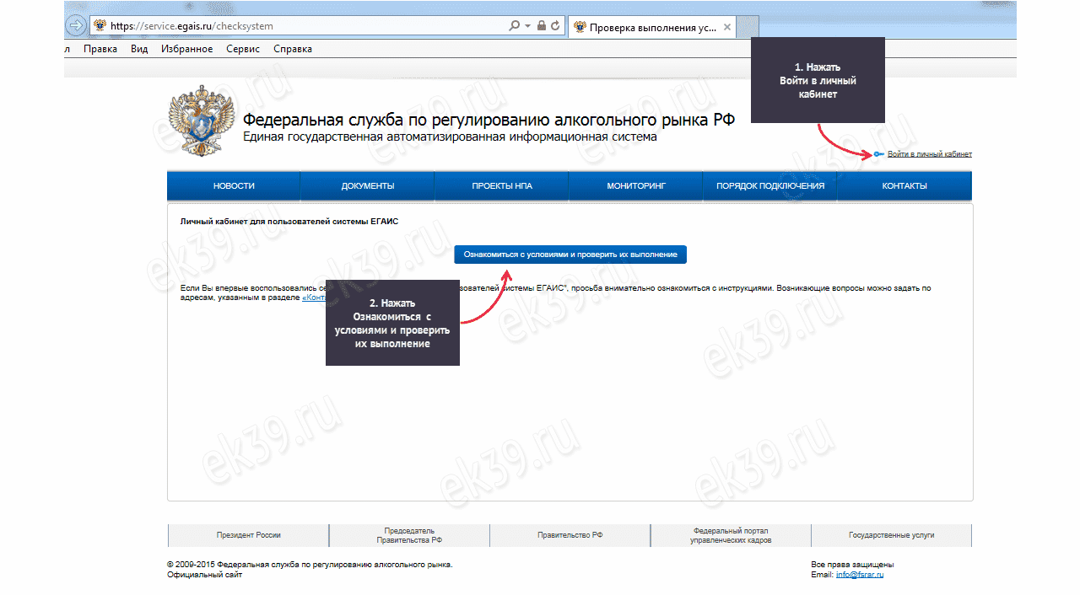Click the Правительство РФ footer link
The image size is (1080, 595).
[570, 535]
